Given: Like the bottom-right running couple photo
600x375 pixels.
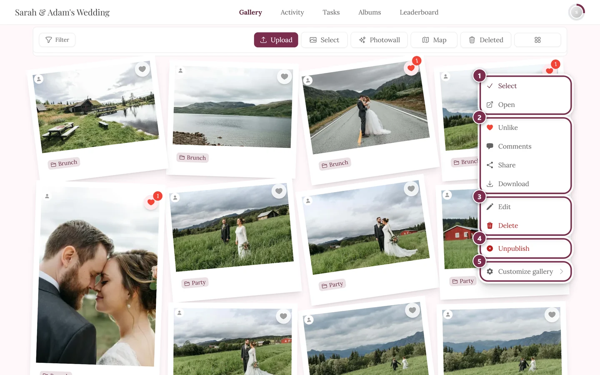Looking at the screenshot, I should click(552, 315).
